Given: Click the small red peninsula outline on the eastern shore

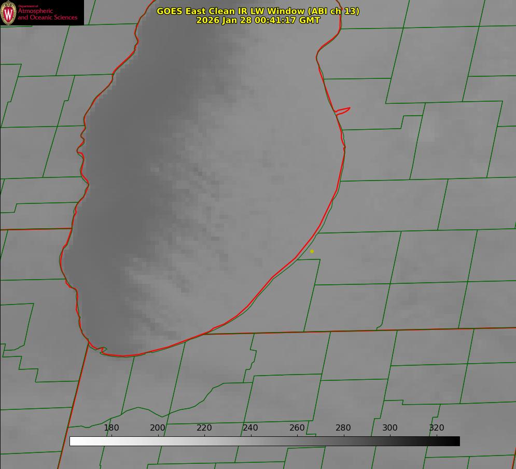Looking at the screenshot, I should coord(343,110).
